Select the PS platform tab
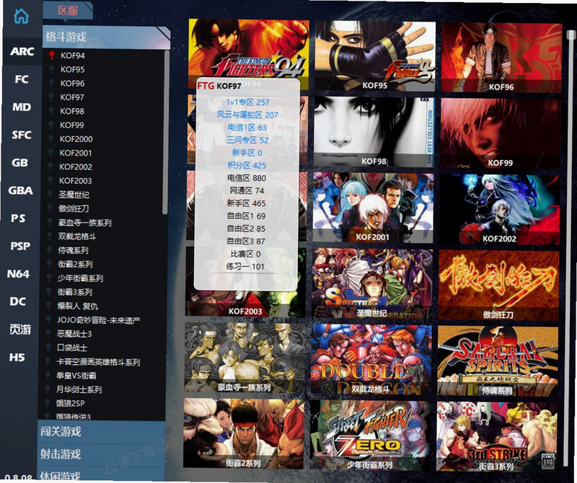This screenshot has height=483, width=577. 18,218
